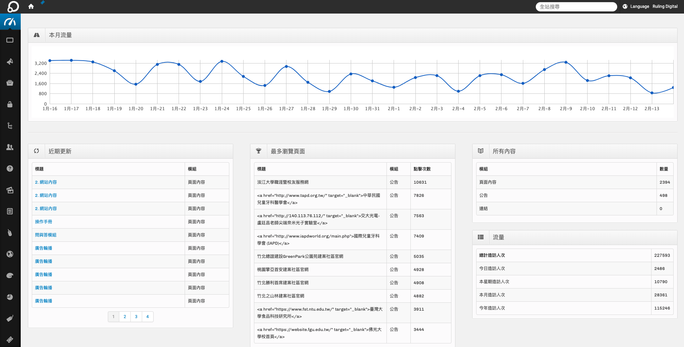The height and width of the screenshot is (347, 684).
Task: Open the dashboard speedometer icon in sidebar
Action: coord(10,22)
